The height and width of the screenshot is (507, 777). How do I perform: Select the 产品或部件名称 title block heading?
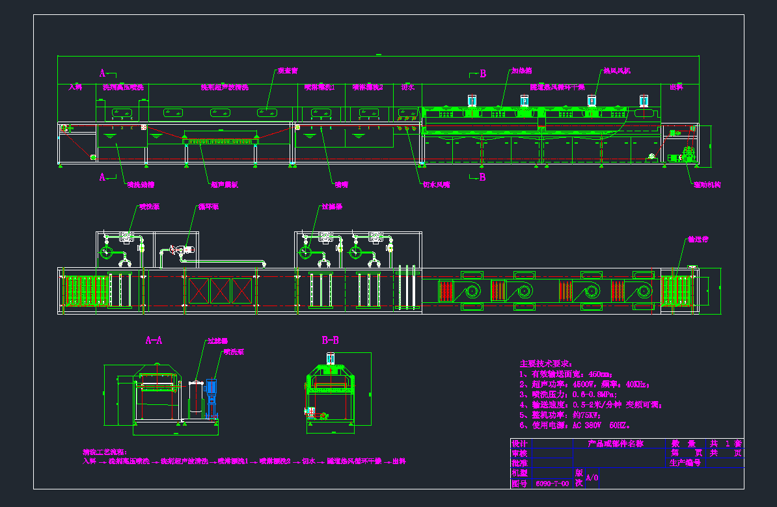[x=615, y=444]
